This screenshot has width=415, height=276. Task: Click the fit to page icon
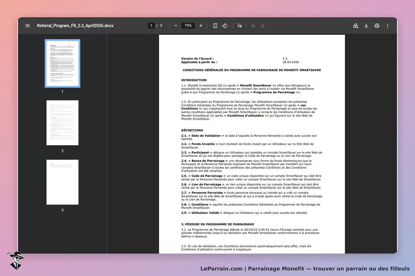pyautogui.click(x=215, y=26)
